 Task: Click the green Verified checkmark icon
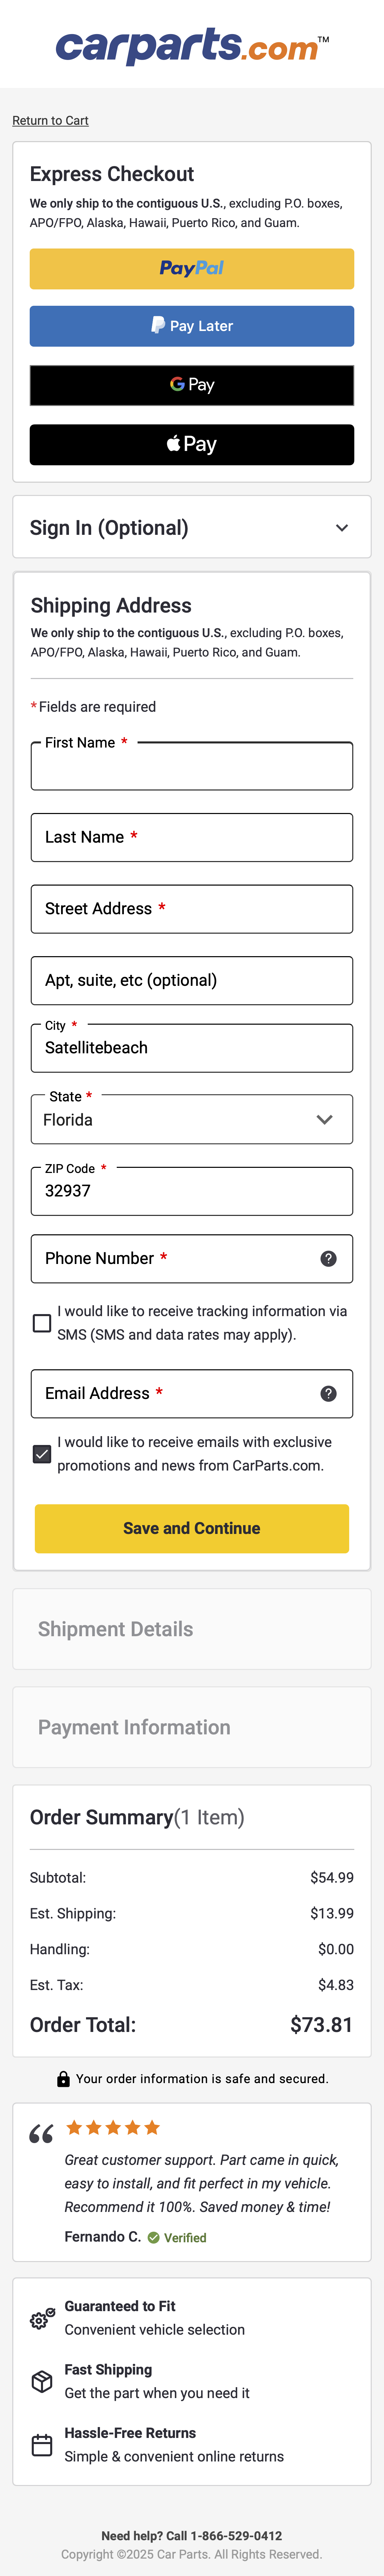pyautogui.click(x=153, y=2237)
